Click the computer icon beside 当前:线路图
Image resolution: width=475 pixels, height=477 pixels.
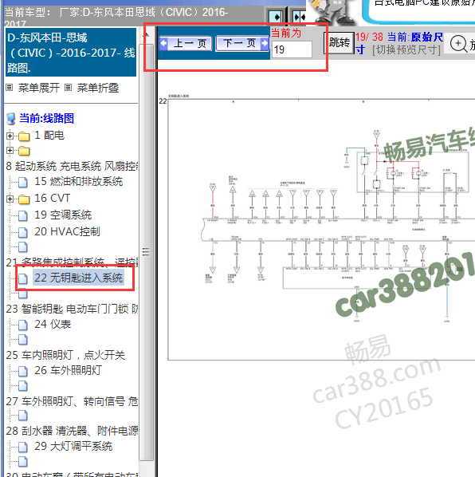coord(11,119)
